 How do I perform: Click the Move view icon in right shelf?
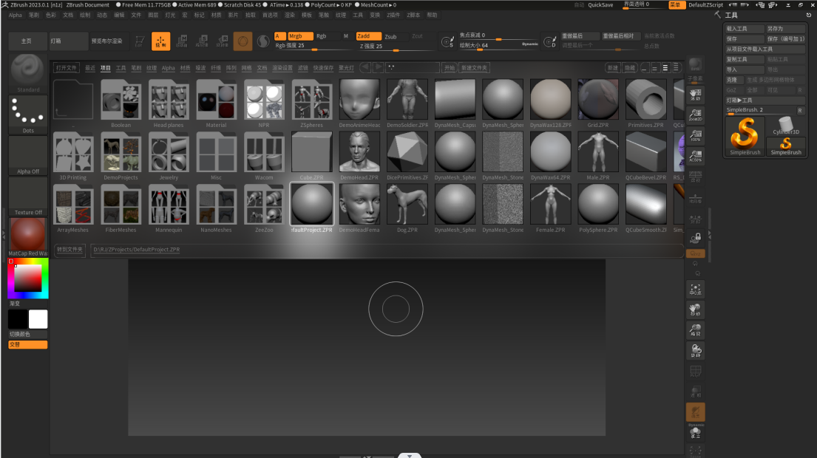point(696,310)
